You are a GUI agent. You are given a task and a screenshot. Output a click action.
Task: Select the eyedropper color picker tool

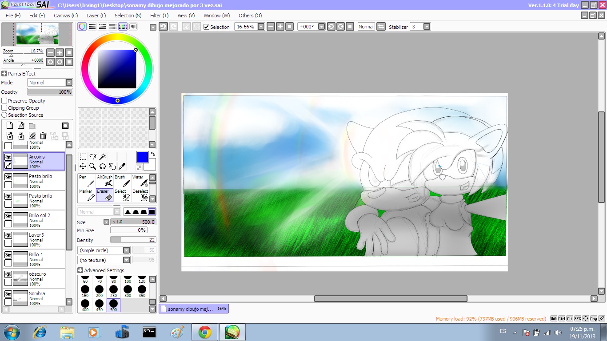pos(122,167)
